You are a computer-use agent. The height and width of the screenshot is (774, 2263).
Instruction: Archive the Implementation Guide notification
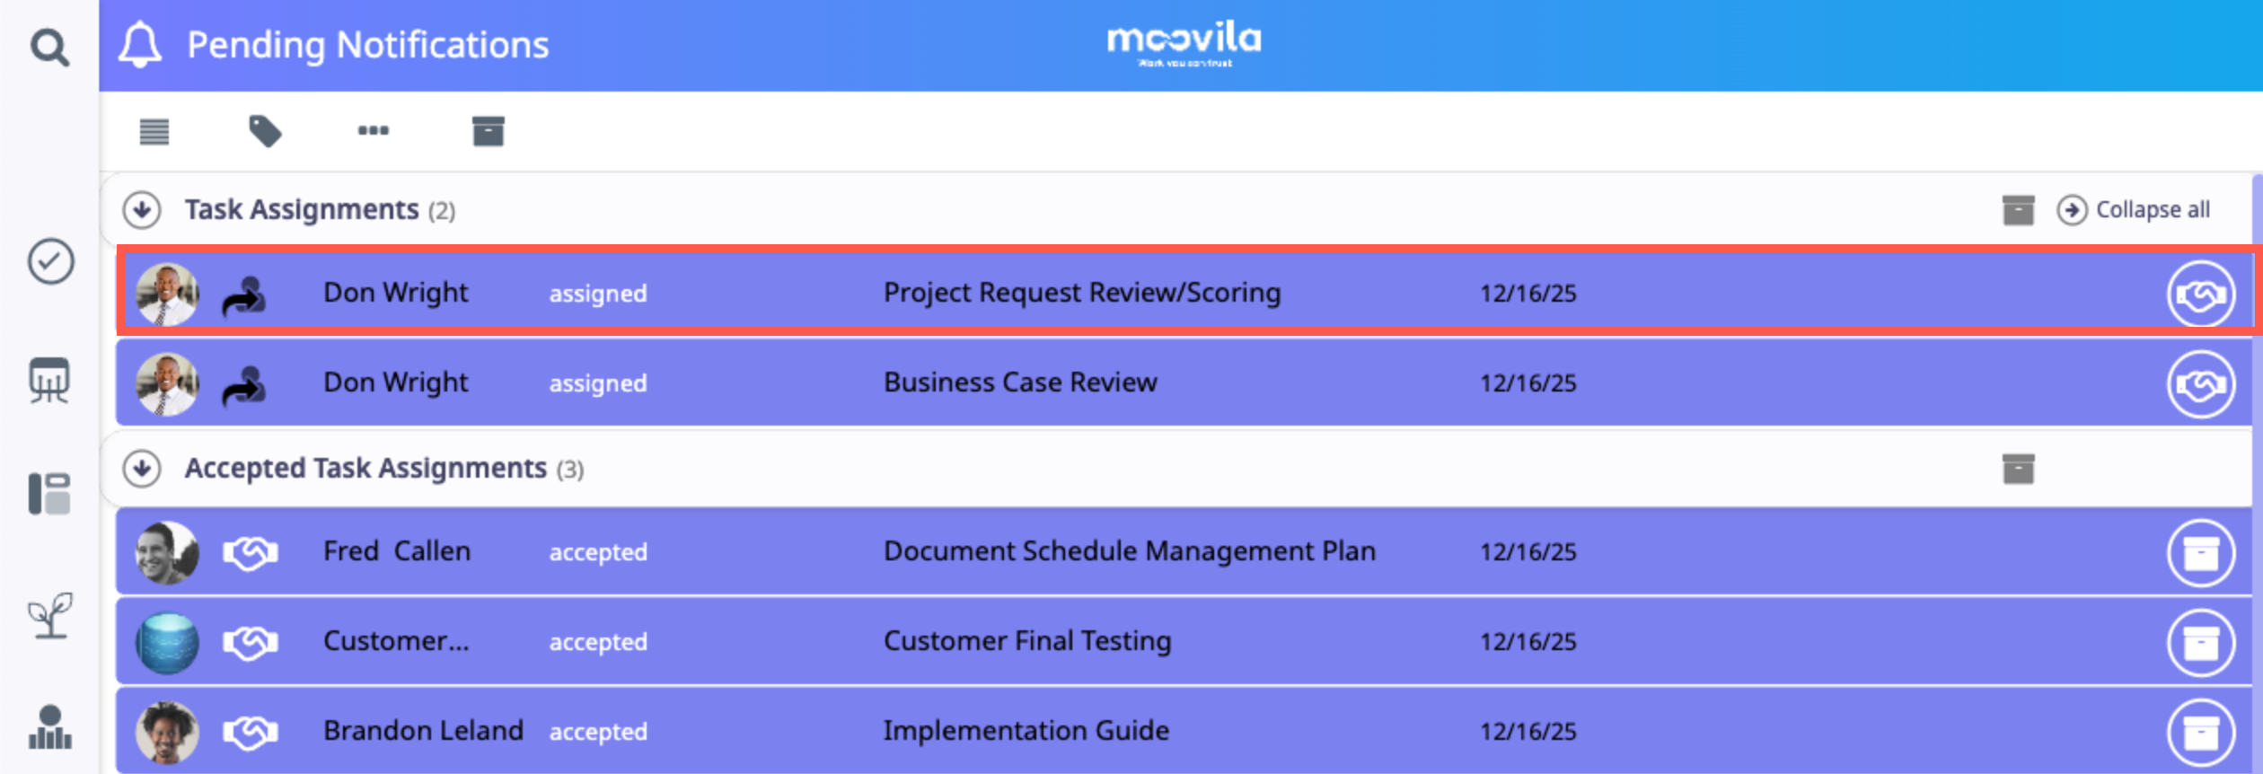click(x=2200, y=732)
